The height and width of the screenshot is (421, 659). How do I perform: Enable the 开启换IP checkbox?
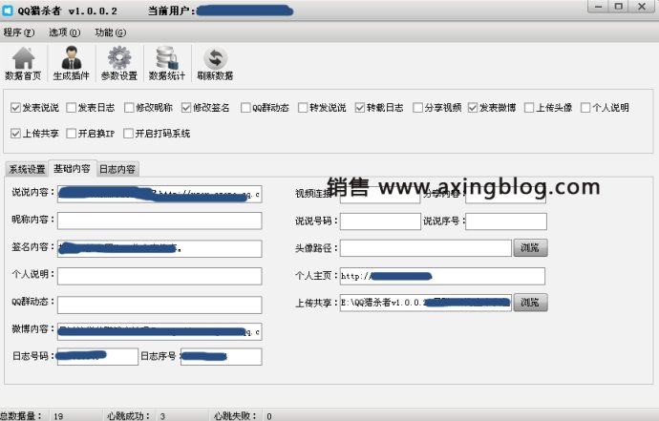point(72,134)
